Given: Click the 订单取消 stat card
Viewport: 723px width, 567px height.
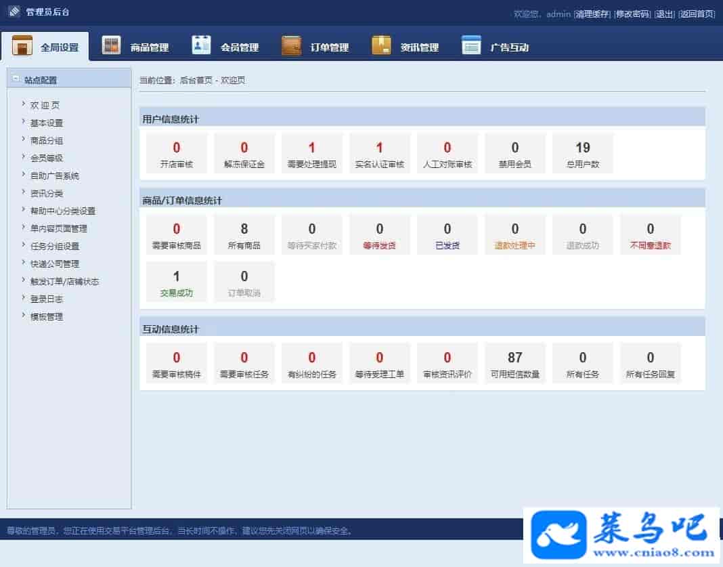Looking at the screenshot, I should click(x=244, y=282).
